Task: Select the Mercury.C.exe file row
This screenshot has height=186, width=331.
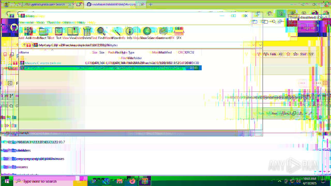Action: click(110, 68)
